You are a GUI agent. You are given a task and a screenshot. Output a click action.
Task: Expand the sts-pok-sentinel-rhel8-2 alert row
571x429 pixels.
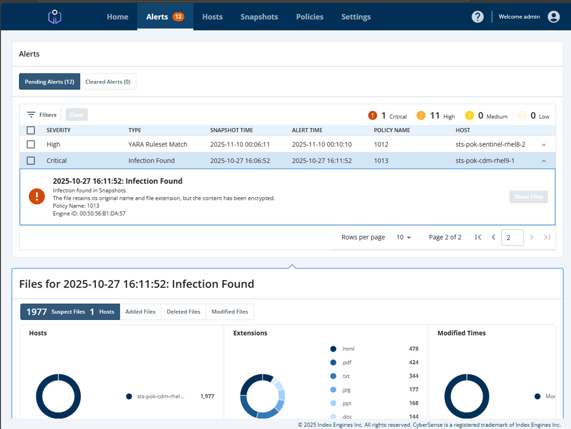[544, 145]
